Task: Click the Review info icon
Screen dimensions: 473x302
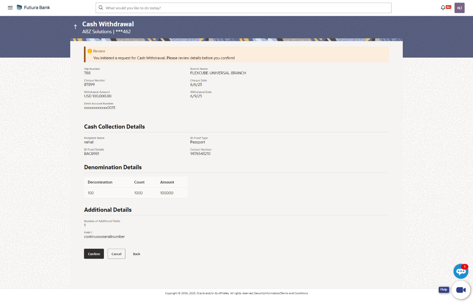Action: [90, 51]
